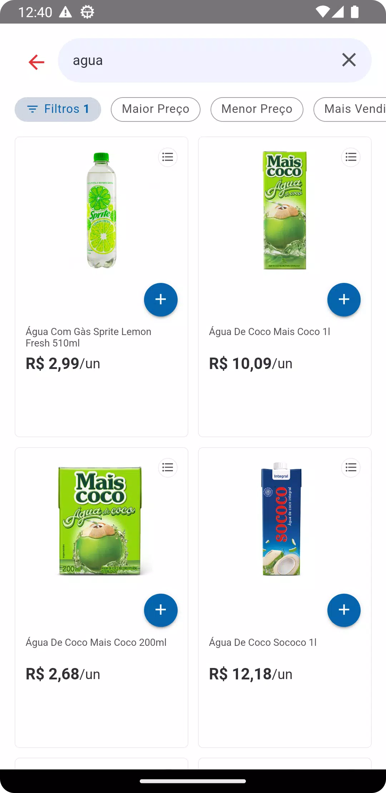View the Sprite bottle product image

coord(102,210)
